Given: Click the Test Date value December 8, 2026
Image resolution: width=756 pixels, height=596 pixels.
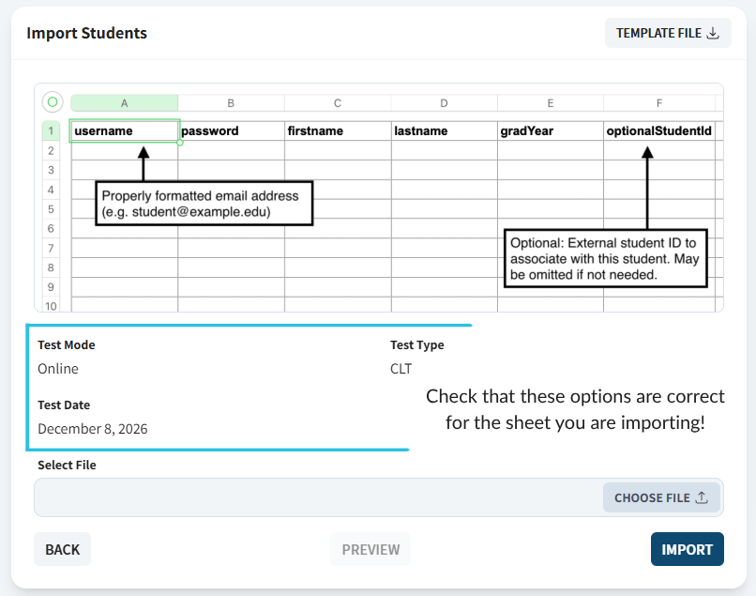Looking at the screenshot, I should pos(93,429).
